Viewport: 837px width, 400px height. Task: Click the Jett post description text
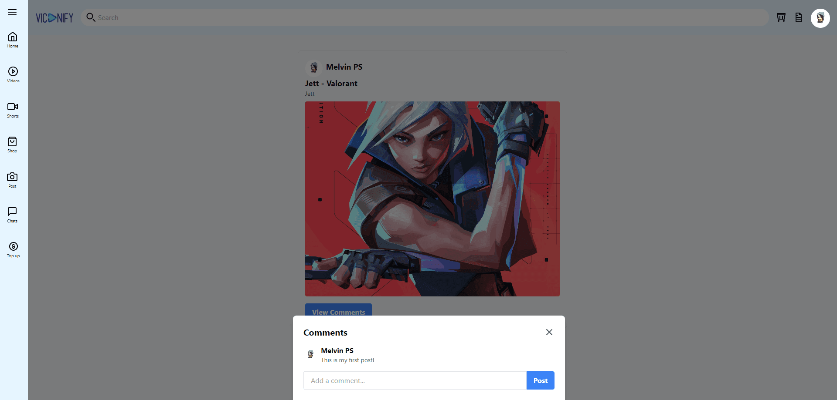tap(310, 94)
